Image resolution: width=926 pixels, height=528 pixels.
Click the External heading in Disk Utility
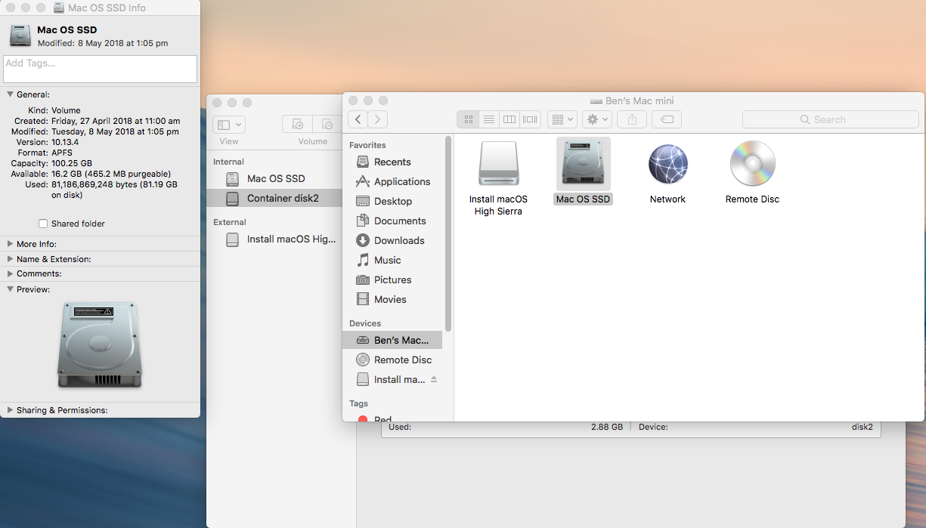pos(230,222)
